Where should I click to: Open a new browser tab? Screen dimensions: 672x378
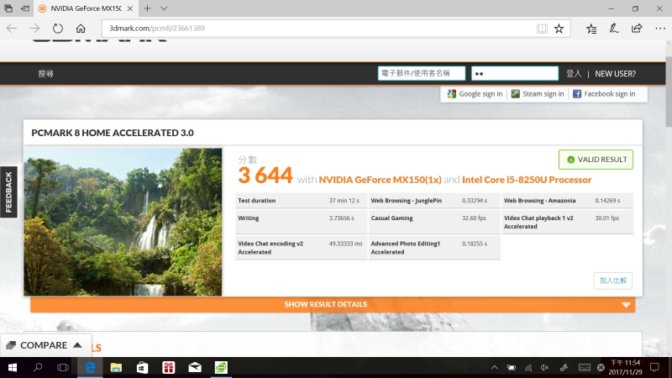pyautogui.click(x=147, y=8)
